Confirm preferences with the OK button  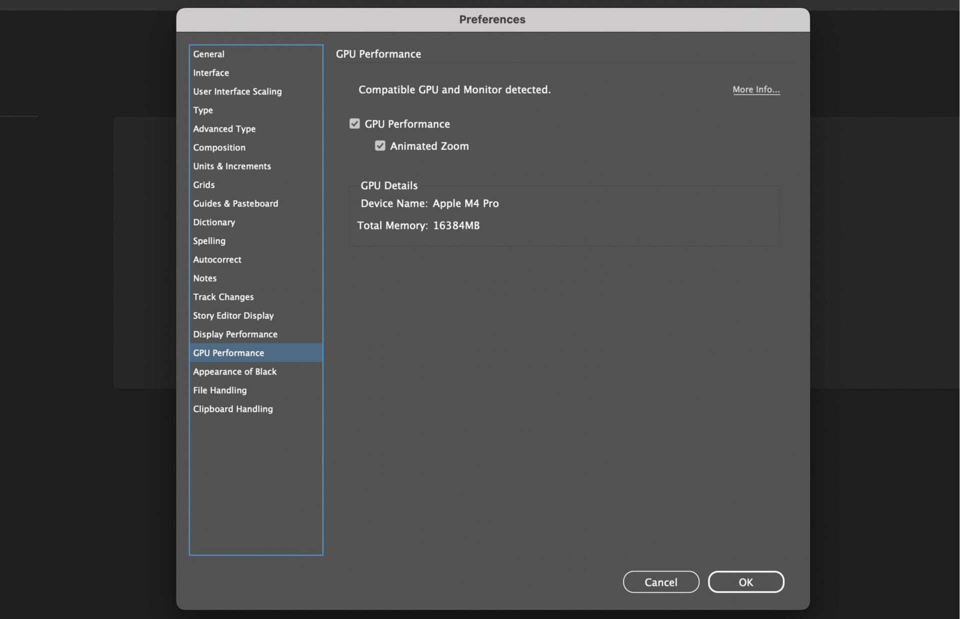(x=745, y=582)
